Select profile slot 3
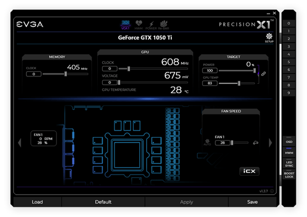 coord(289,46)
